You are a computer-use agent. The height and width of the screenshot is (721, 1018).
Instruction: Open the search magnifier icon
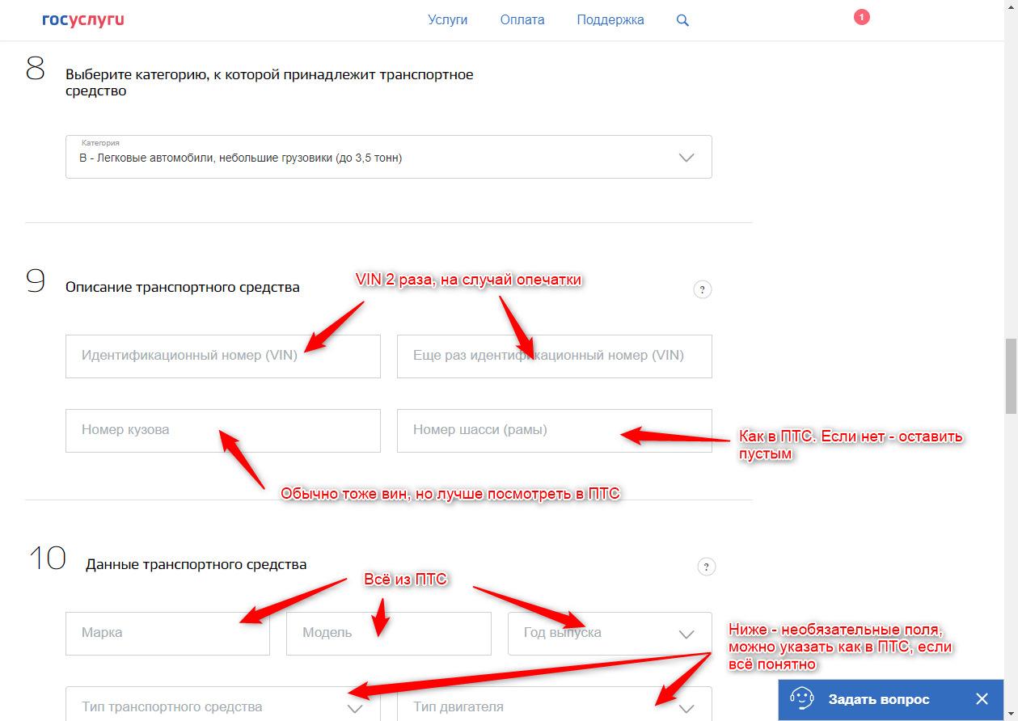point(682,21)
